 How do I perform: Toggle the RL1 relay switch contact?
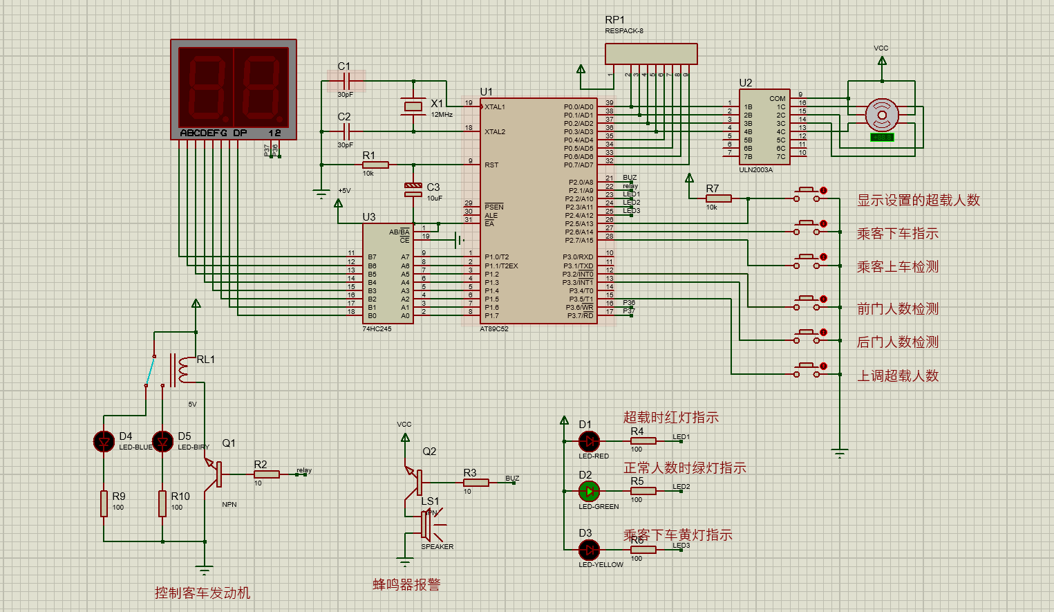(x=150, y=370)
